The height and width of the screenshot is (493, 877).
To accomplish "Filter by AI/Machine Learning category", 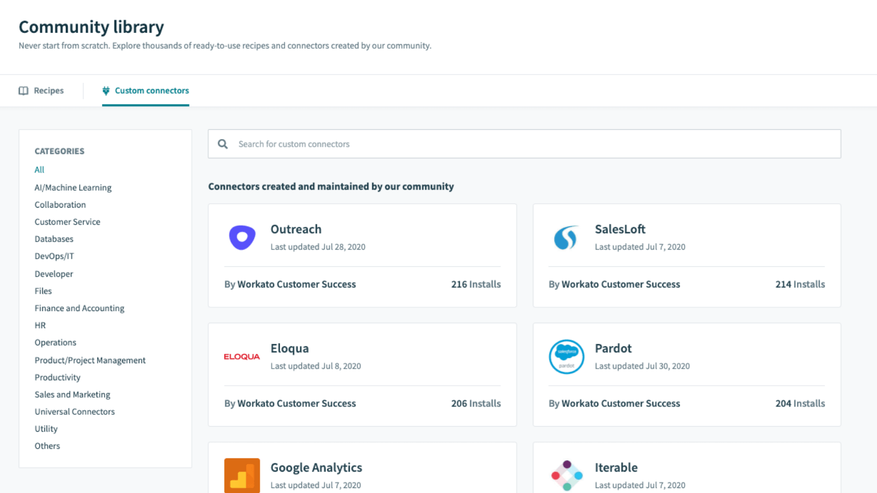I will click(73, 187).
